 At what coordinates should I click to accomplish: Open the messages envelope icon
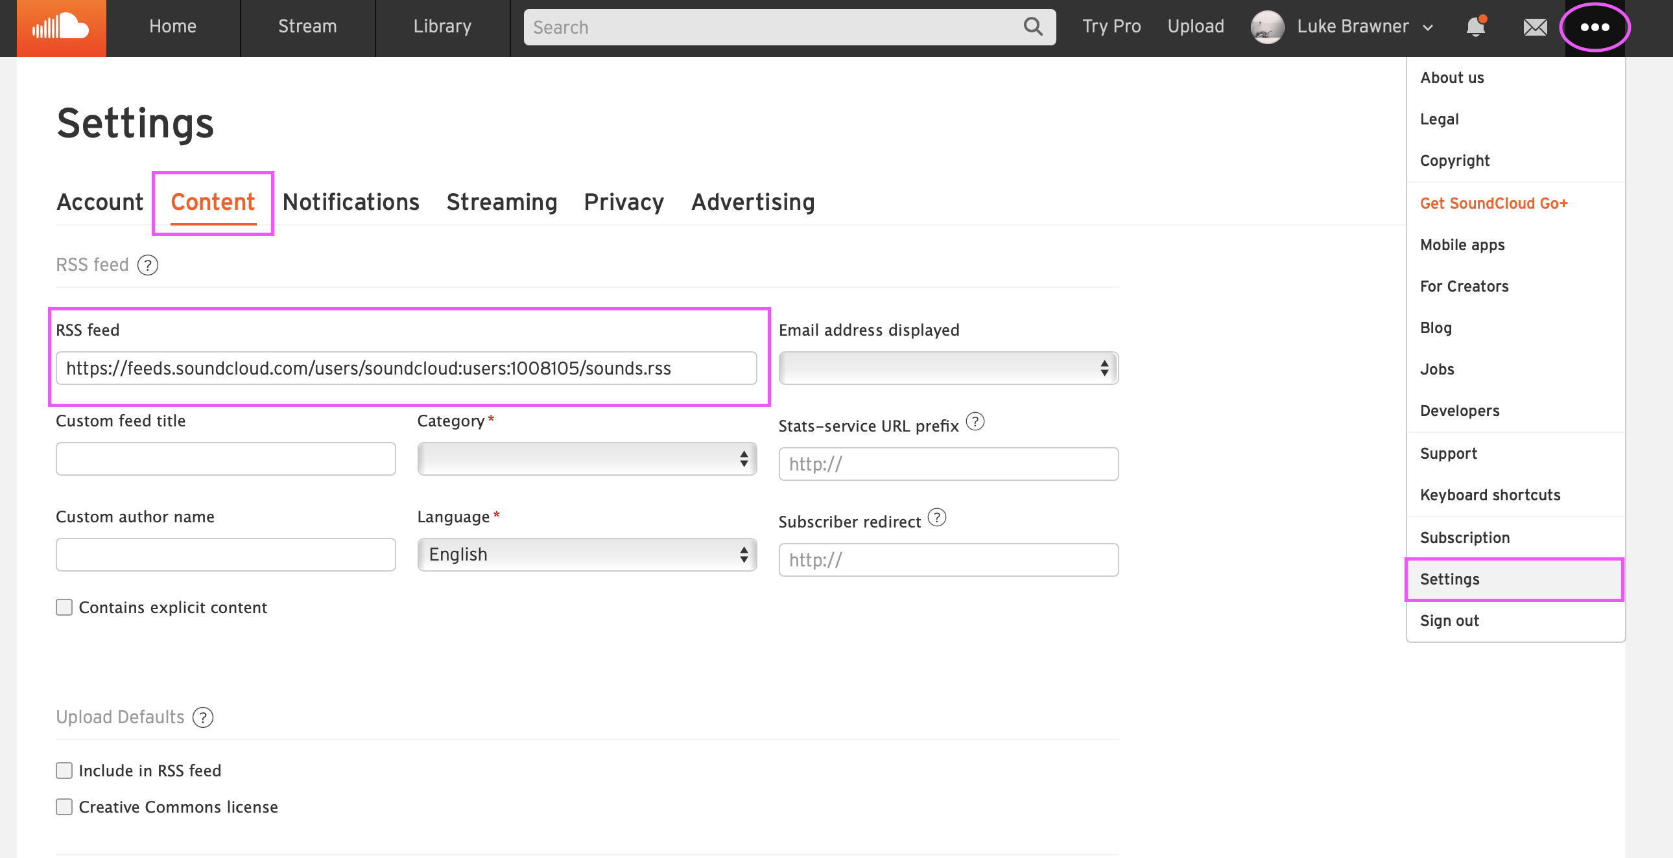[x=1536, y=27]
